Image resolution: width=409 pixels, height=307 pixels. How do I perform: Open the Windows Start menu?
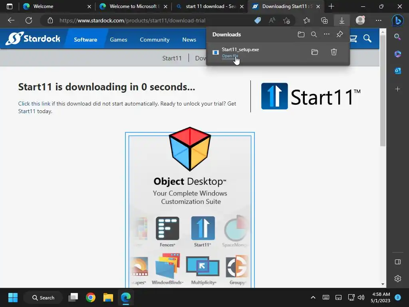[x=13, y=297]
